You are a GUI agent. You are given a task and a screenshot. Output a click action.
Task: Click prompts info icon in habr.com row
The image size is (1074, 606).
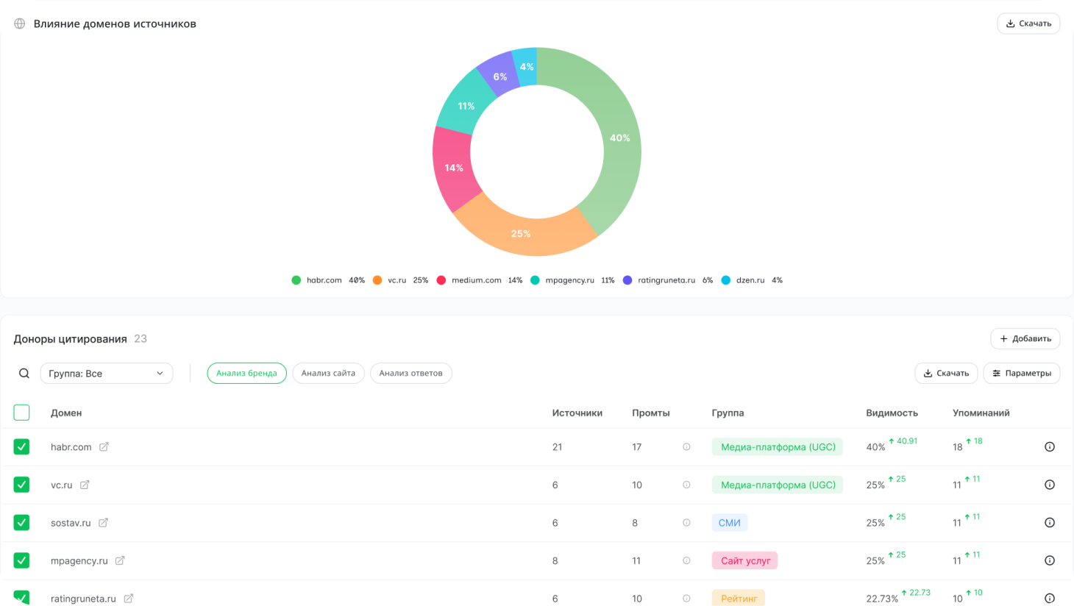[x=686, y=446]
